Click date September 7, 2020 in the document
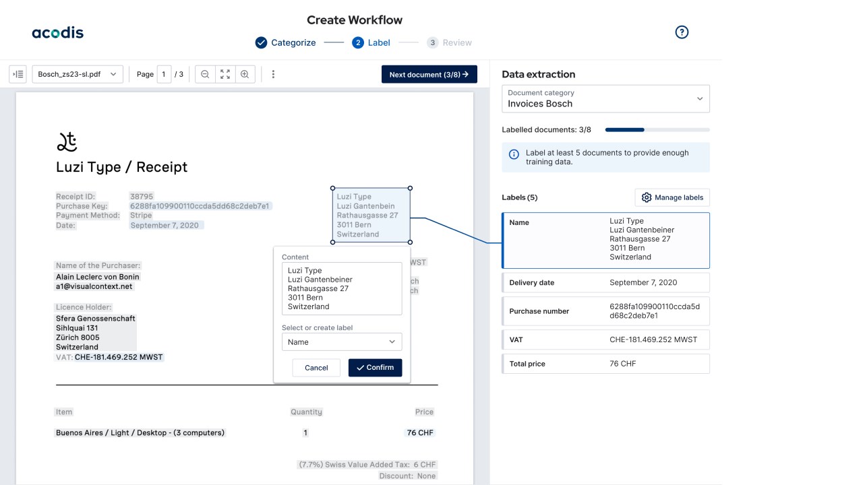 point(165,225)
